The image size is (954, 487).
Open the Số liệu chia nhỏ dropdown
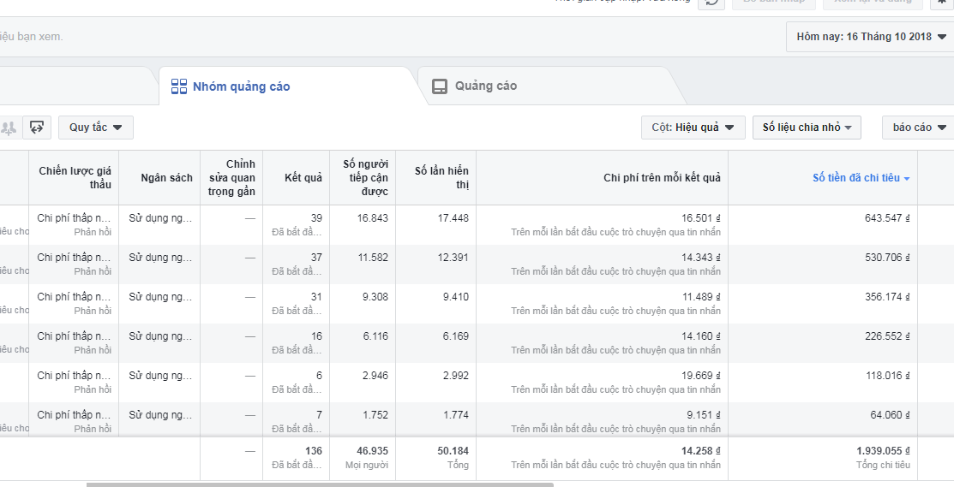point(807,128)
